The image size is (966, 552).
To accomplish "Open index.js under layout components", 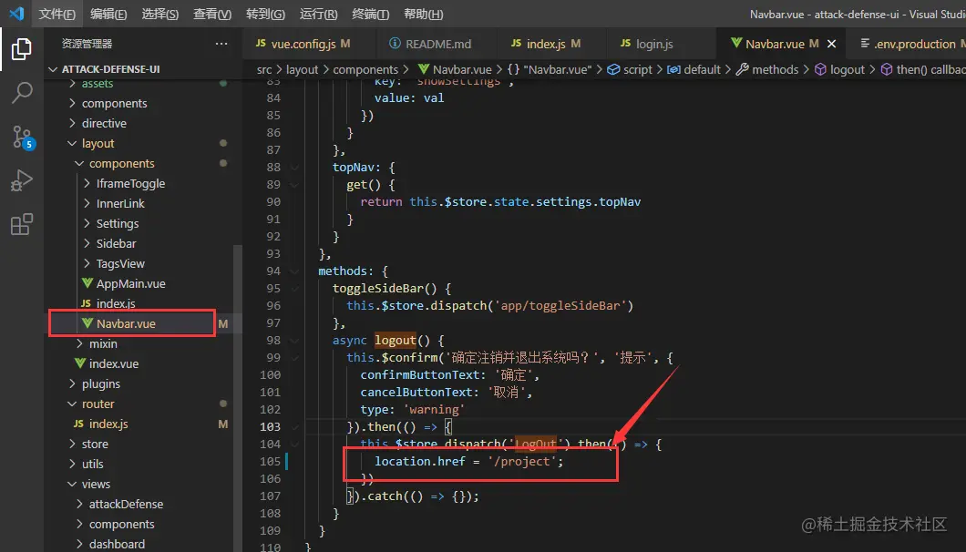I will pyautogui.click(x=115, y=303).
